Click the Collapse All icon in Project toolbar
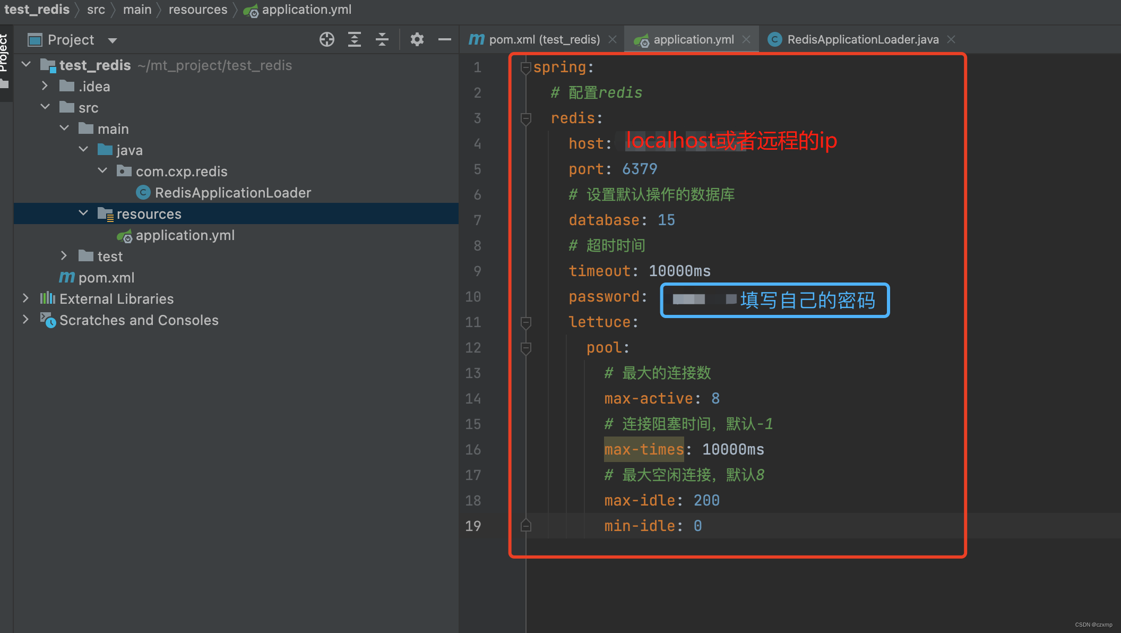Screen dimensions: 1121x633 (382, 39)
